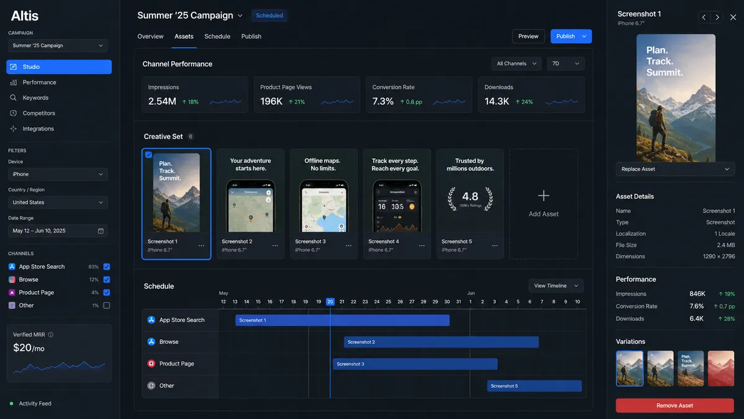The height and width of the screenshot is (419, 744).
Task: Click the App Store Search channel filter icon
Action: (12, 267)
